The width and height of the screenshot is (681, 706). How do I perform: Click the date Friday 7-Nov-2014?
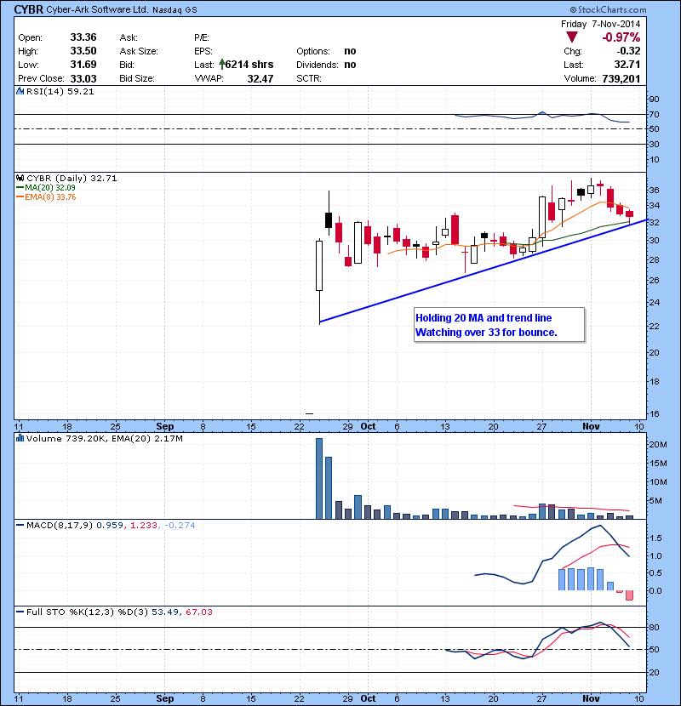(x=600, y=24)
